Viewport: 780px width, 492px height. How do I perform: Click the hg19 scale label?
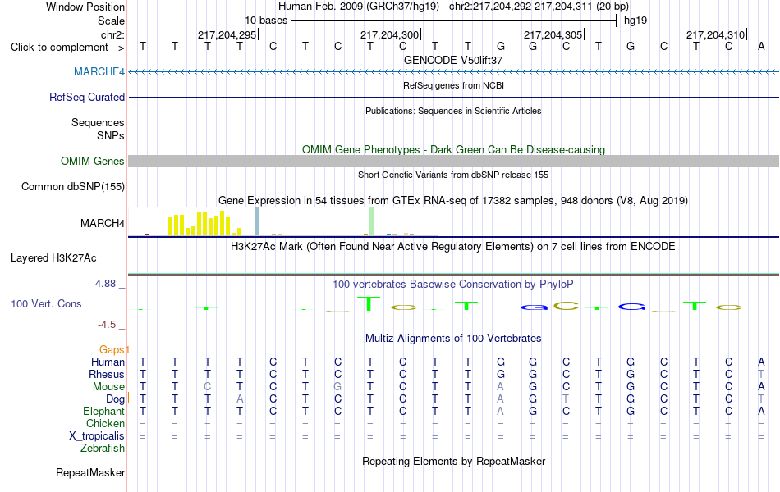click(x=635, y=20)
